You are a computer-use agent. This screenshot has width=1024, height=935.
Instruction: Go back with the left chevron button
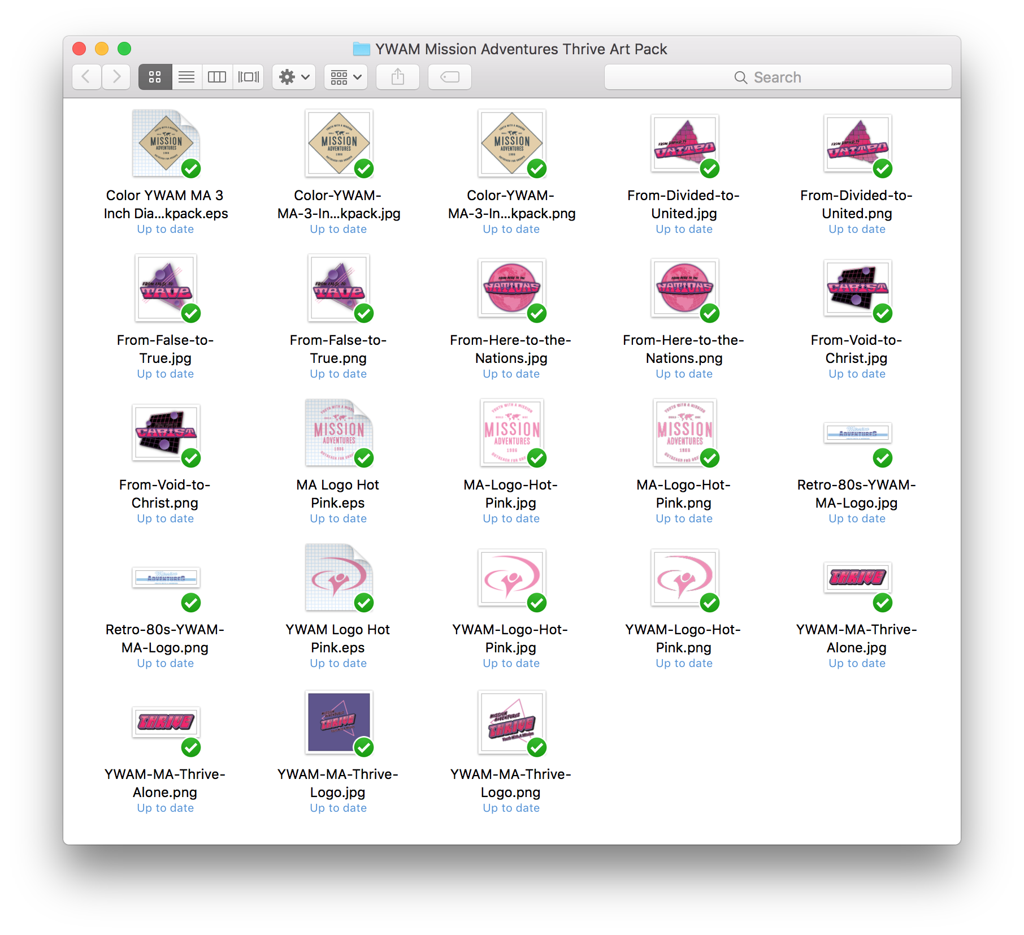click(86, 77)
